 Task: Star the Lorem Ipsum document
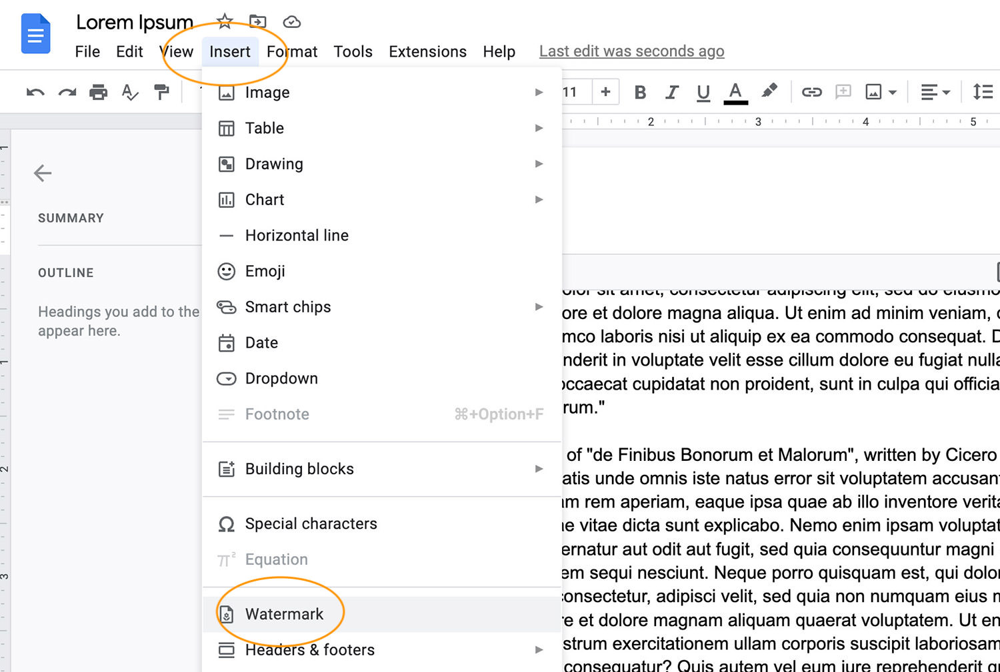tap(224, 21)
